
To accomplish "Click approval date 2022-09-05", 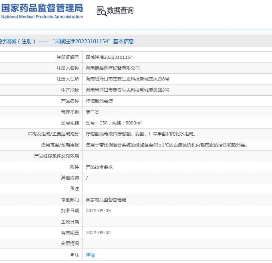I will 98,211.
